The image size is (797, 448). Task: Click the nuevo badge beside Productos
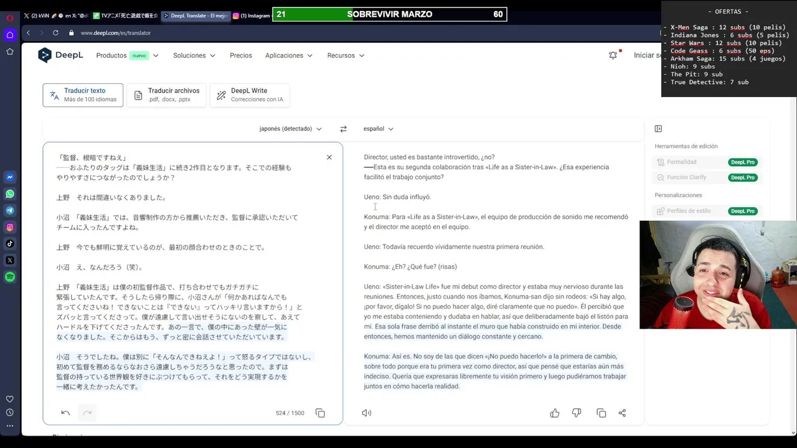[x=139, y=55]
